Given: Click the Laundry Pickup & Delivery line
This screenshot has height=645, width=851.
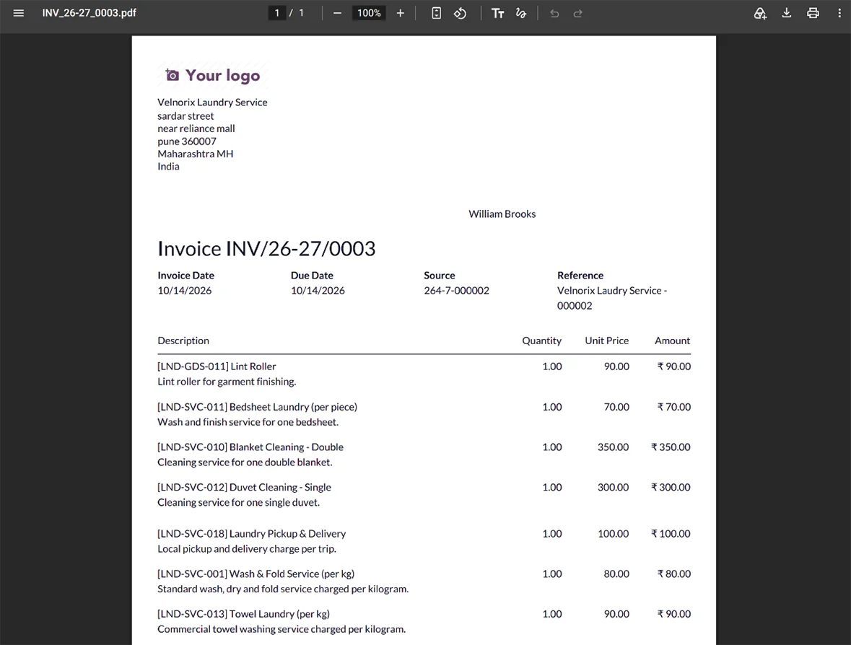Looking at the screenshot, I should coord(251,533).
